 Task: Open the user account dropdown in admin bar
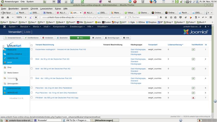click(x=206, y=27)
